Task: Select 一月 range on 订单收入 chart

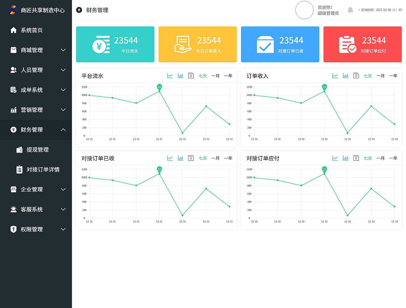Action: [380, 76]
